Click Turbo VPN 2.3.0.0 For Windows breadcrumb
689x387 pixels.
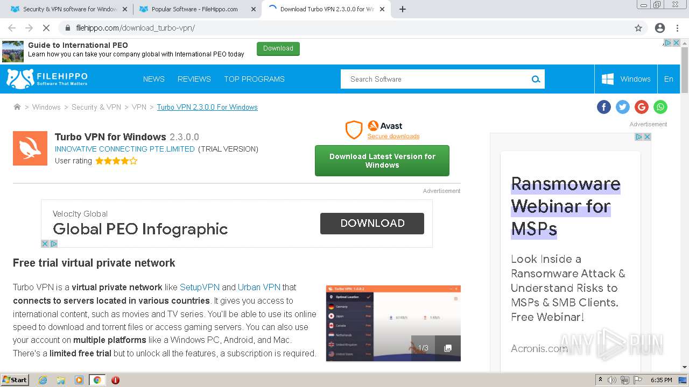coord(207,107)
